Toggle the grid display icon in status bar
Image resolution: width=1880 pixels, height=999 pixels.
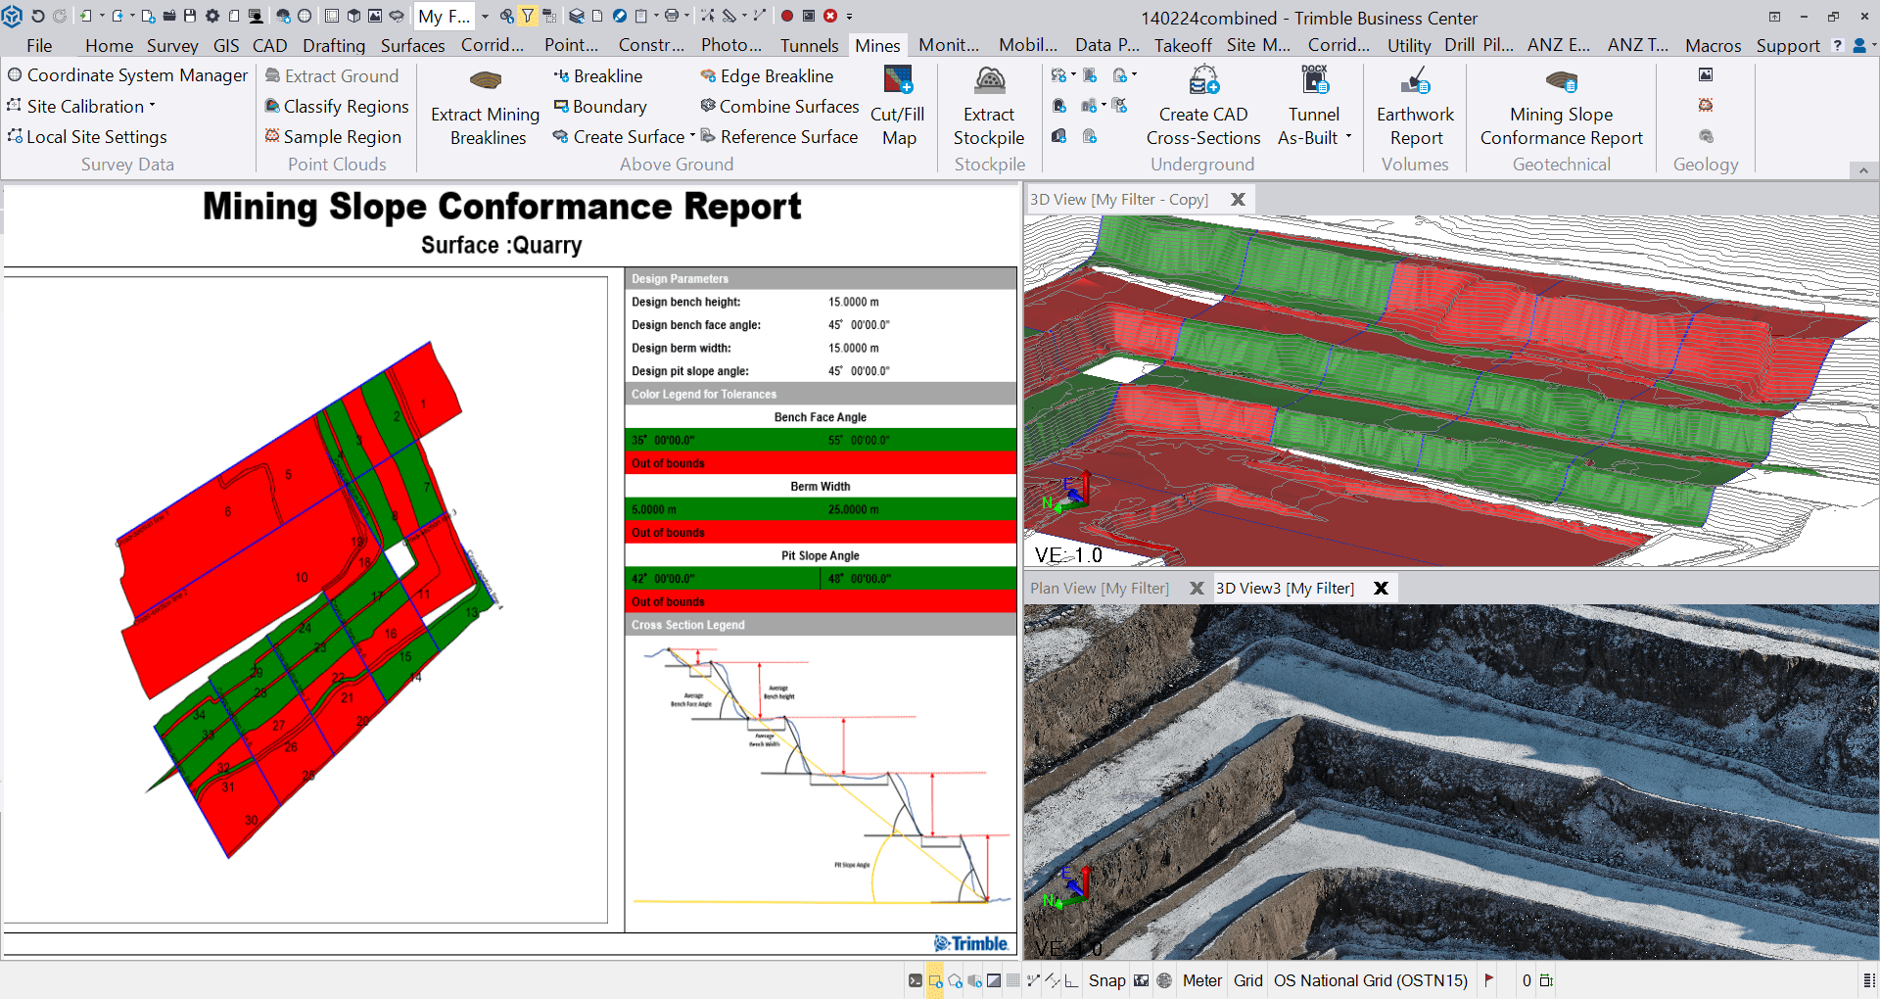pos(1012,980)
